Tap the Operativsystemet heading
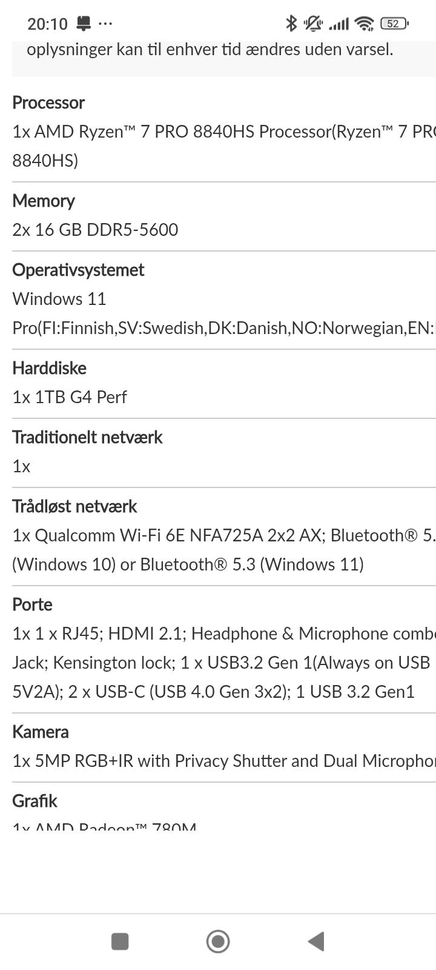 pyautogui.click(x=78, y=270)
